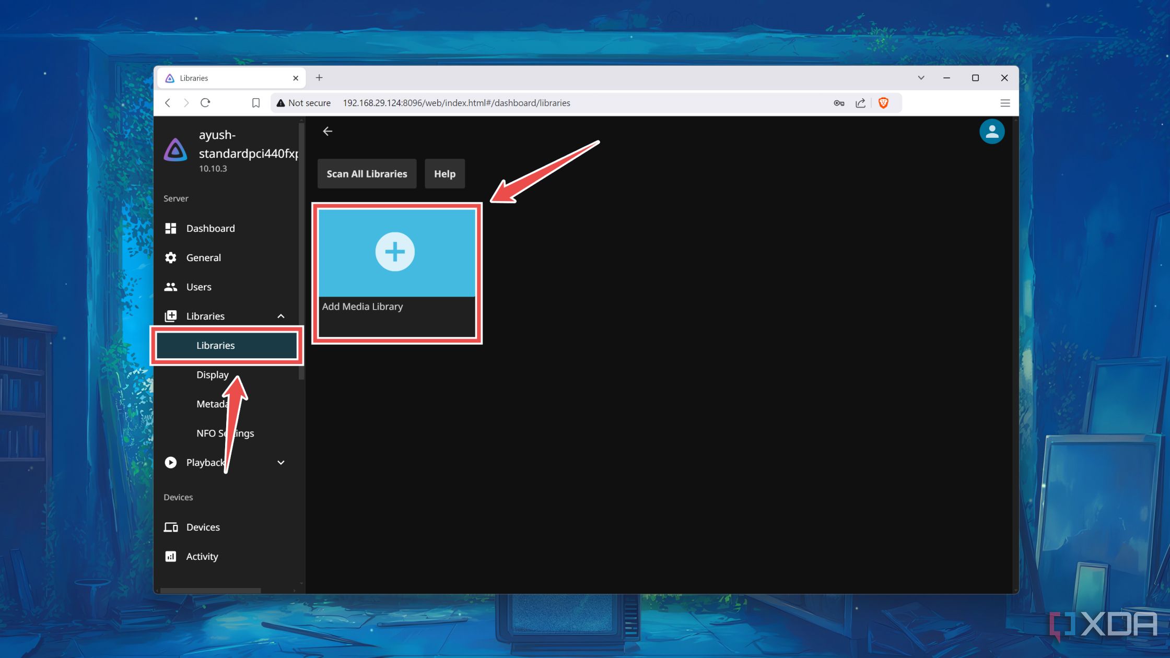Open Display settings page
Viewport: 1170px width, 658px height.
[x=212, y=373]
